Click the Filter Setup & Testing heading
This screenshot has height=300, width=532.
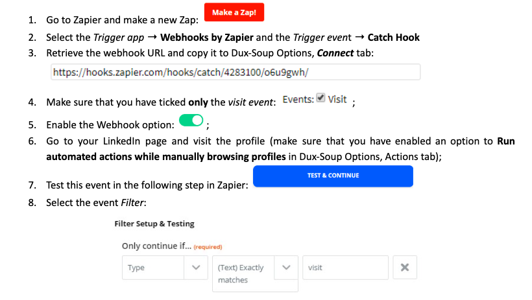(154, 224)
